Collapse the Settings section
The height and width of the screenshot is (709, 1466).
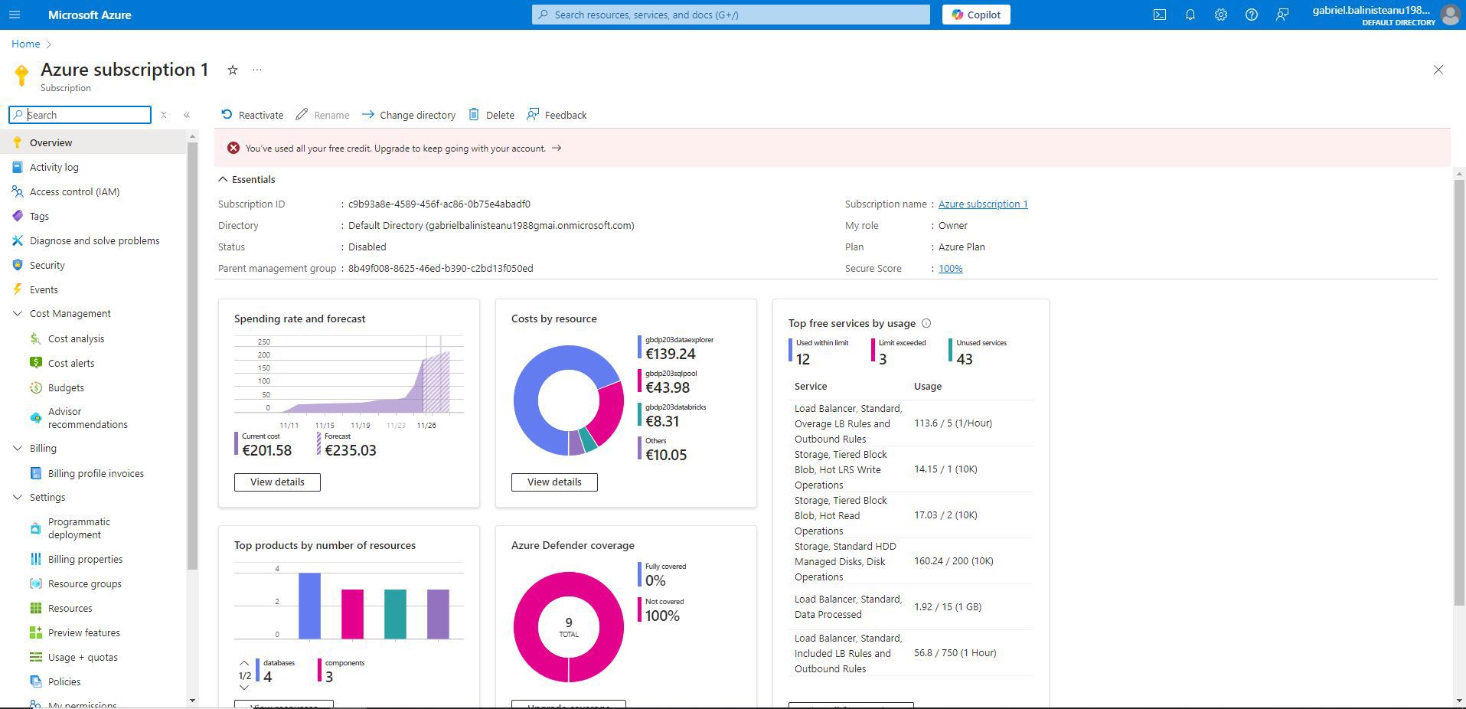[x=18, y=497]
